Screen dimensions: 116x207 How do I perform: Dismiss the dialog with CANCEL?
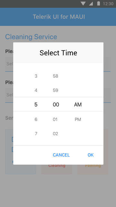point(61,155)
